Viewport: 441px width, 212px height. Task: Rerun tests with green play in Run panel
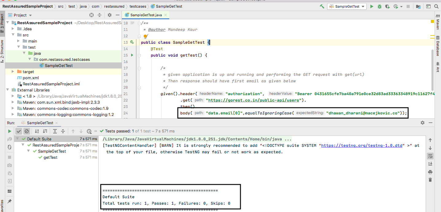tap(10, 131)
